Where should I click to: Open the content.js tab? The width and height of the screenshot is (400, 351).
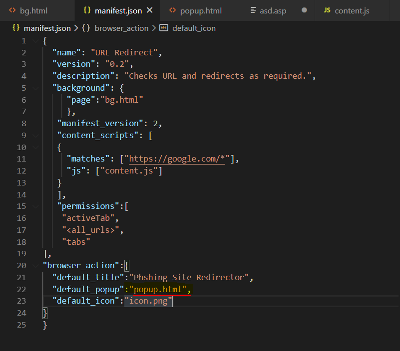pos(352,10)
